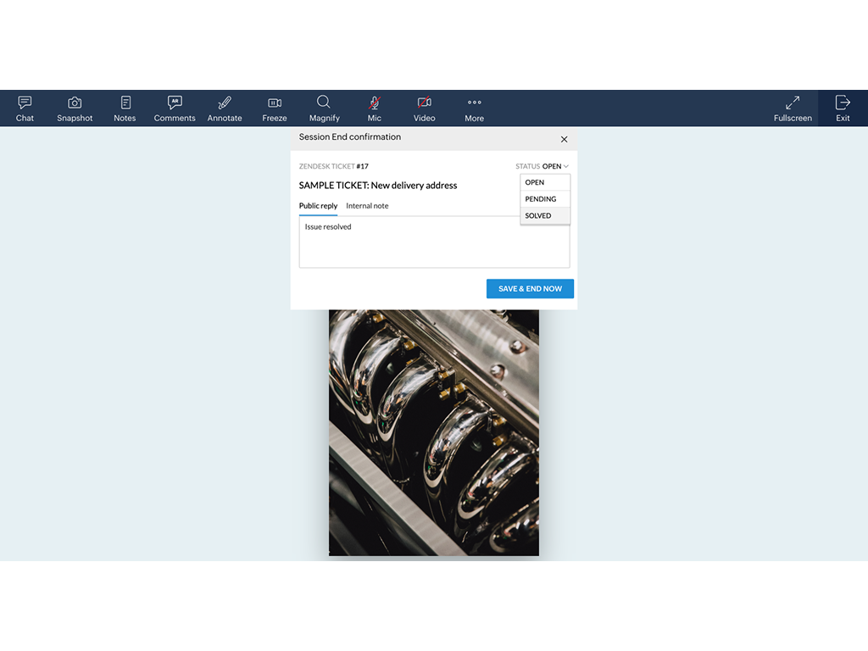
Task: Take a Snapshot of the session
Action: click(75, 108)
